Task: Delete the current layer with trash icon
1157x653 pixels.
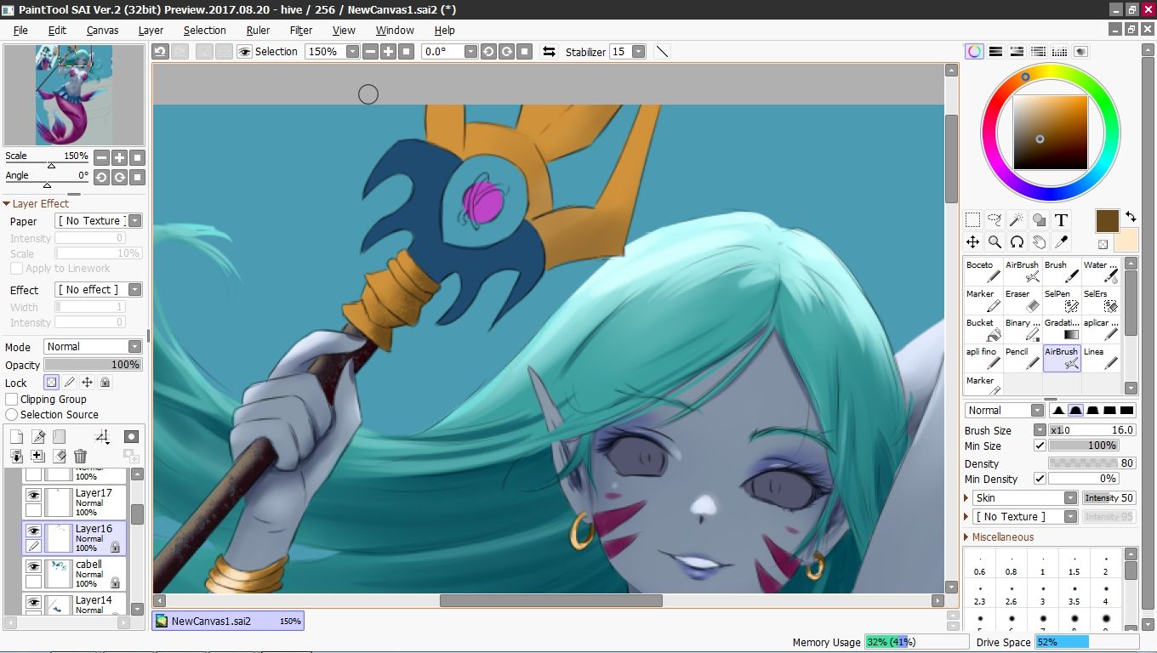Action: (x=80, y=457)
